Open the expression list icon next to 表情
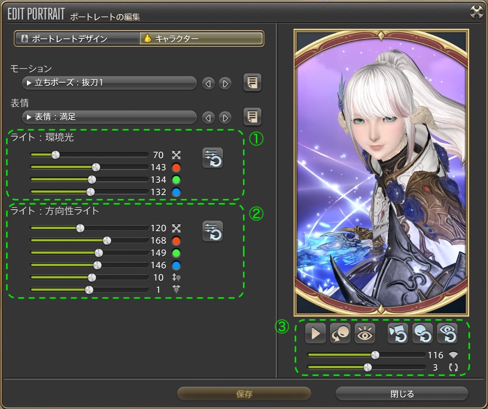Image resolution: width=488 pixels, height=409 pixels. pyautogui.click(x=252, y=117)
